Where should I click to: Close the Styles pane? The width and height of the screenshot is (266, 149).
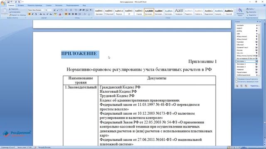(260, 22)
